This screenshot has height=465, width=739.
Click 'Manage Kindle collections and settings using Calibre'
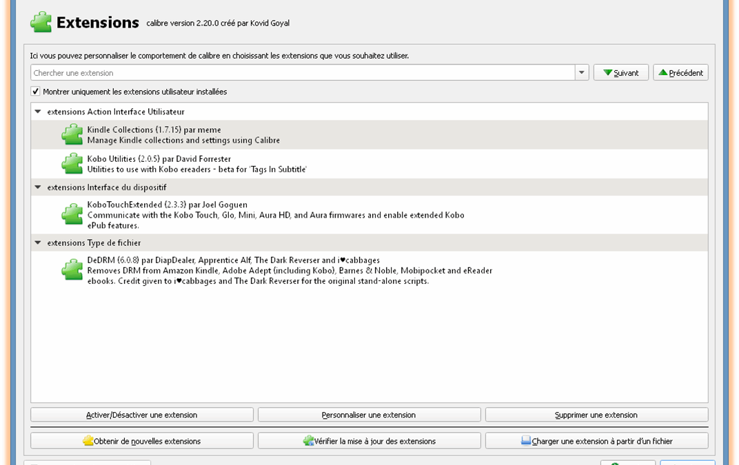tap(183, 141)
